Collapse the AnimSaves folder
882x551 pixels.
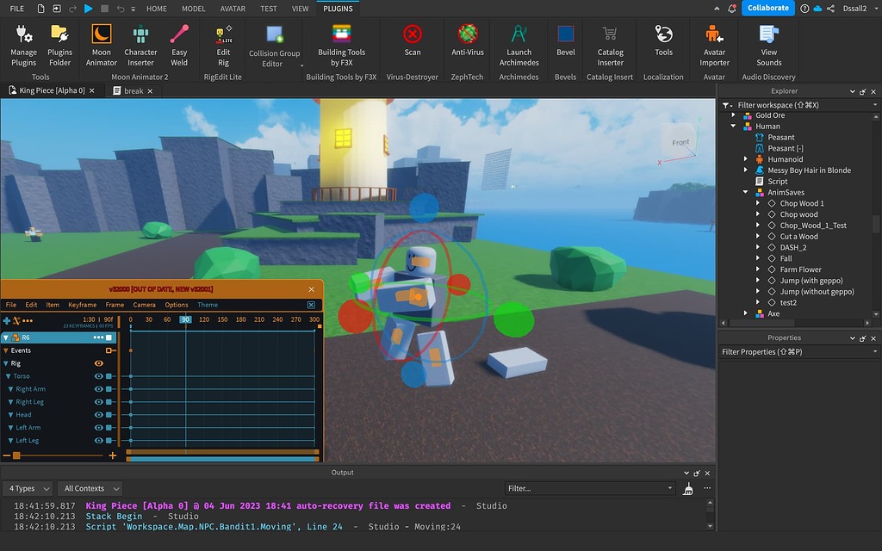pos(746,192)
